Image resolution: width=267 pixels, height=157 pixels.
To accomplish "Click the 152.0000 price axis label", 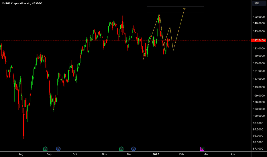I will [x=259, y=17].
